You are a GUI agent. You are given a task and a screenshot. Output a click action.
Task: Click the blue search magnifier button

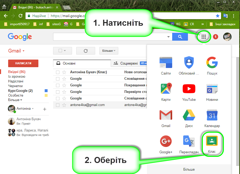tap(180, 37)
